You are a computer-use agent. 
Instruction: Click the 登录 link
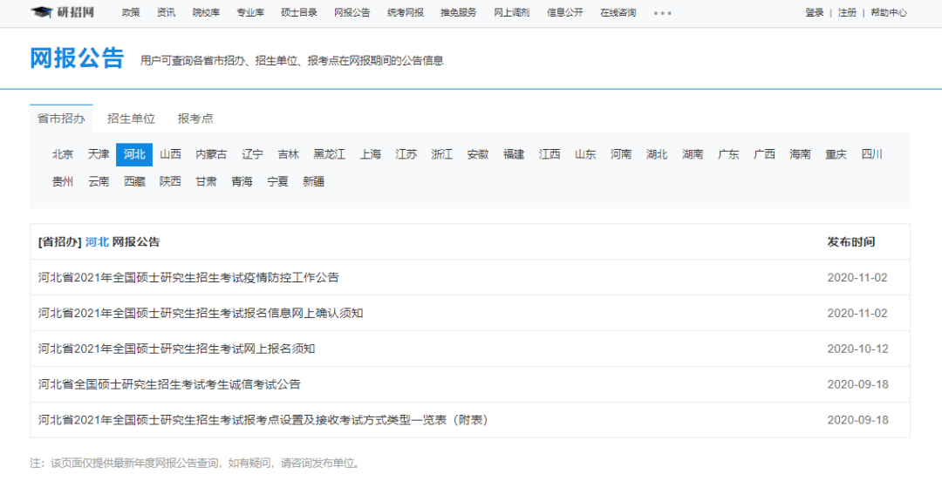point(815,12)
